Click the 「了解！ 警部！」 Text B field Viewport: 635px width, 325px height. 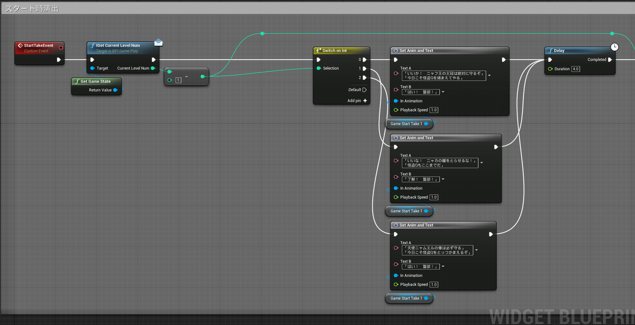tap(420, 179)
